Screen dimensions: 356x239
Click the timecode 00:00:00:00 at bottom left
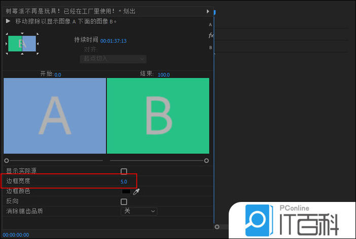click(16, 234)
